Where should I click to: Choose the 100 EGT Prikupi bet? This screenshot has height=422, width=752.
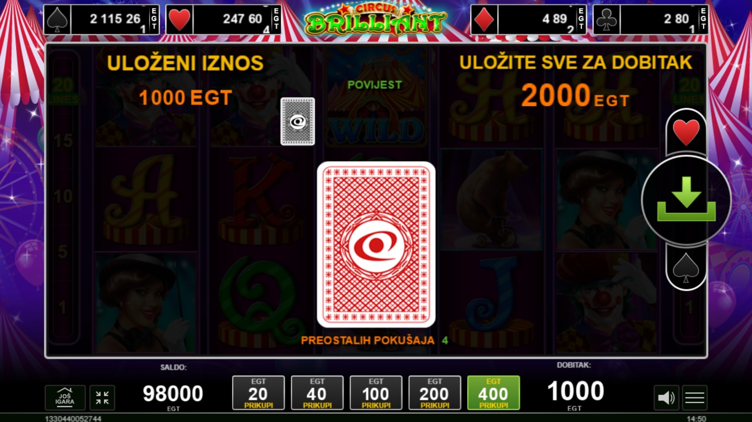tap(376, 393)
